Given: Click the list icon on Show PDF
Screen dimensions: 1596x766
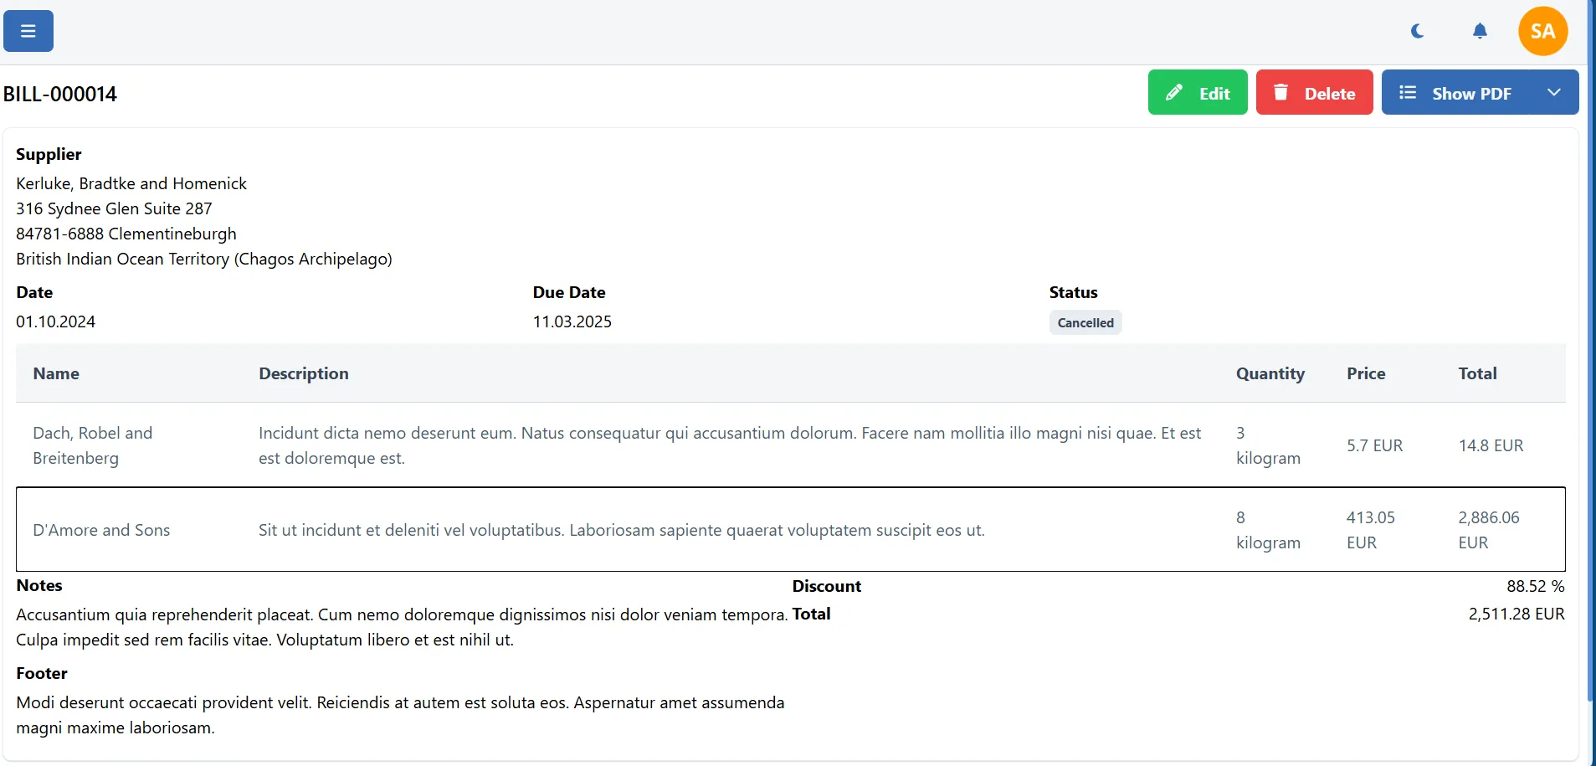Looking at the screenshot, I should click(1408, 92).
